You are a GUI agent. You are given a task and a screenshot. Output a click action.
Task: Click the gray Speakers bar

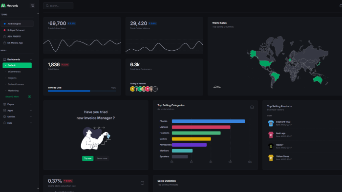[180, 156]
